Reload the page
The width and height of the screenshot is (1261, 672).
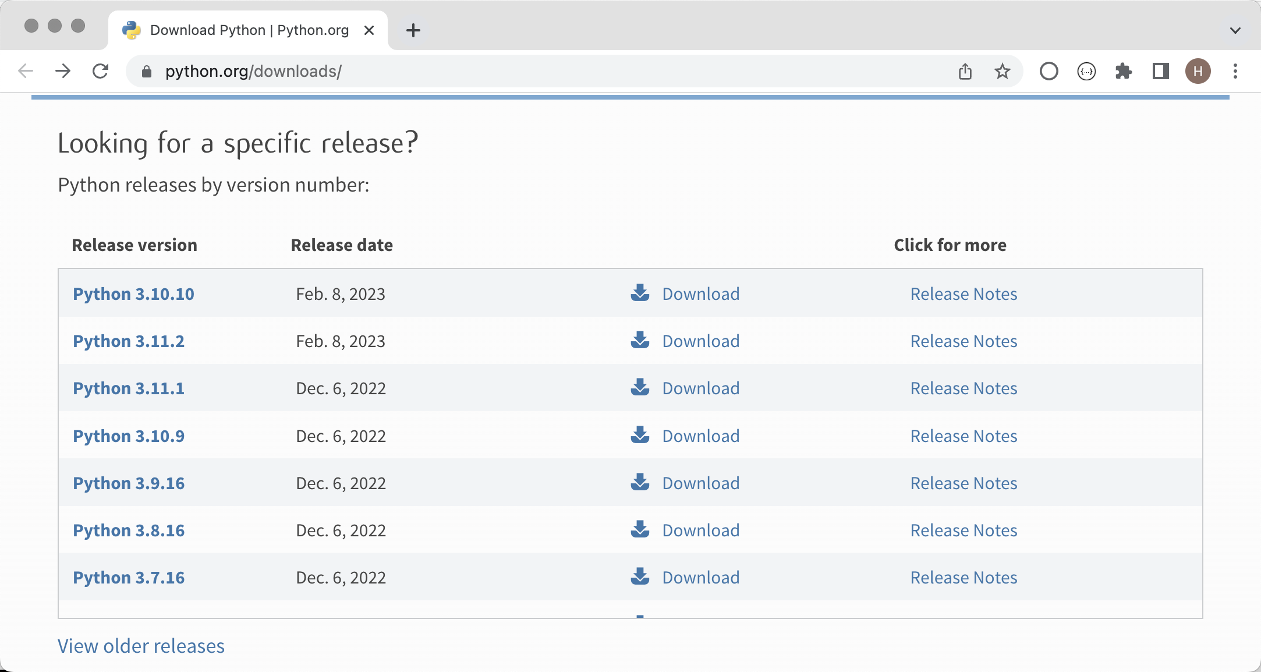pos(101,71)
